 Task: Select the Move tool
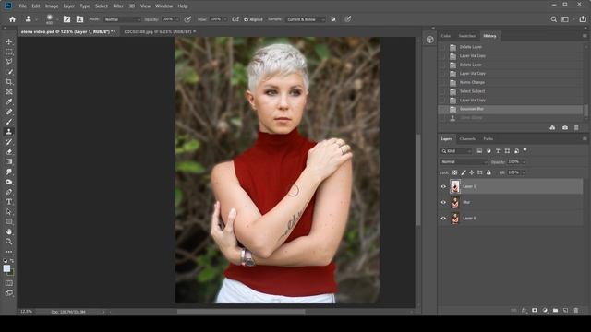click(x=9, y=41)
